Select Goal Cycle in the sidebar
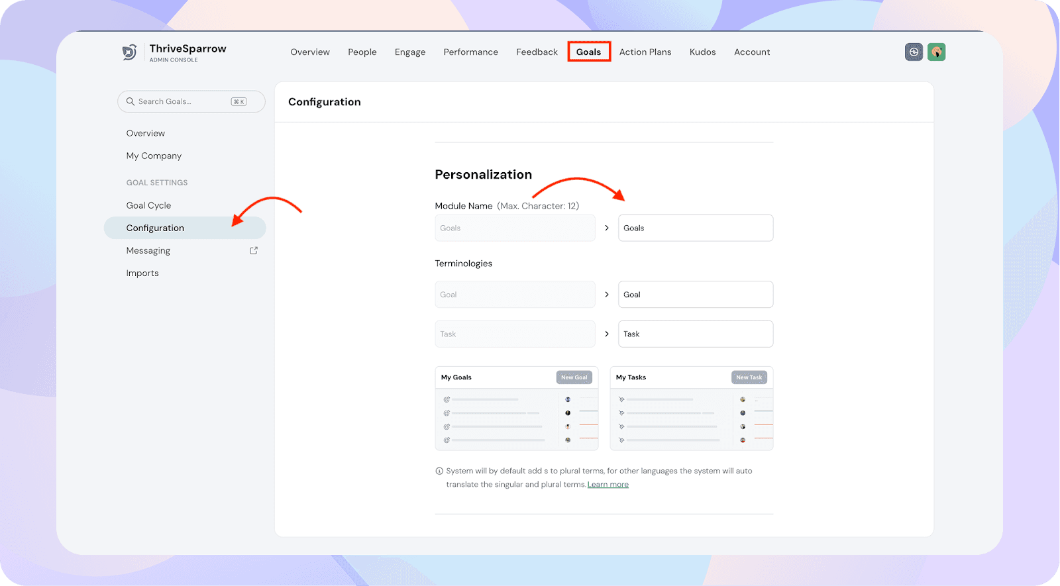The image size is (1060, 586). coord(148,205)
